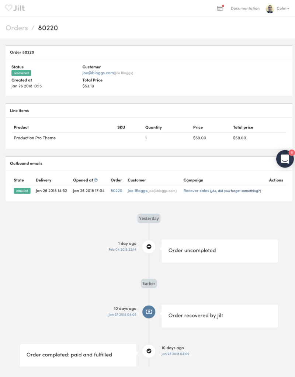Click the Quantity column header
This screenshot has height=377, width=295.
153,127
